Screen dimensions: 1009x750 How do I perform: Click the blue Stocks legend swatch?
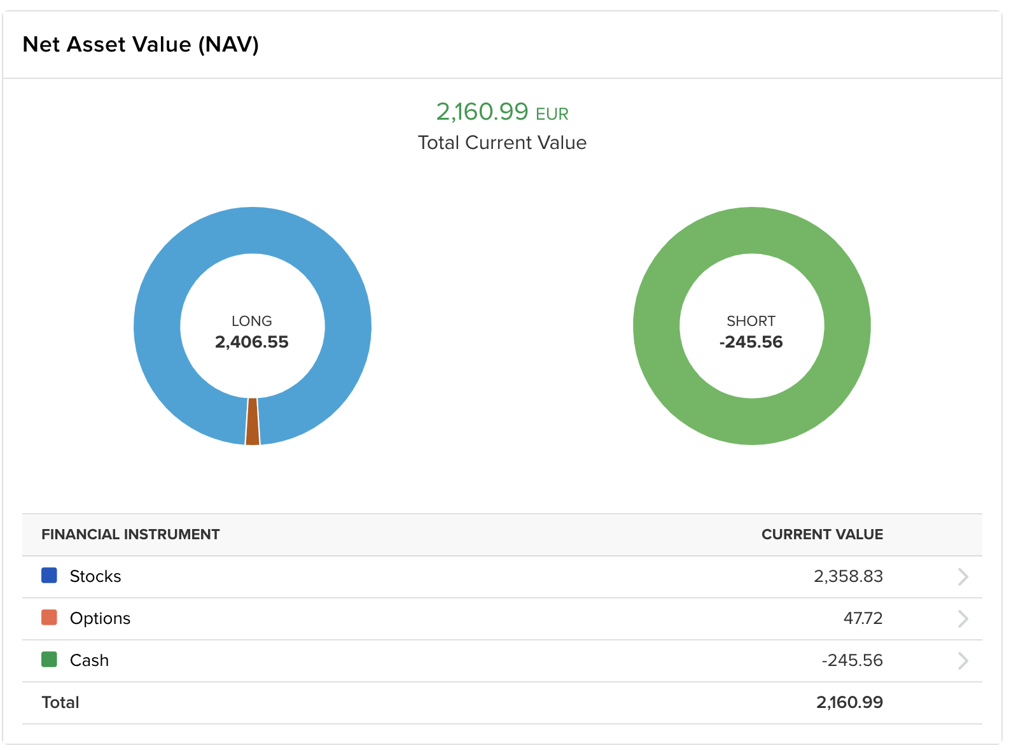49,576
